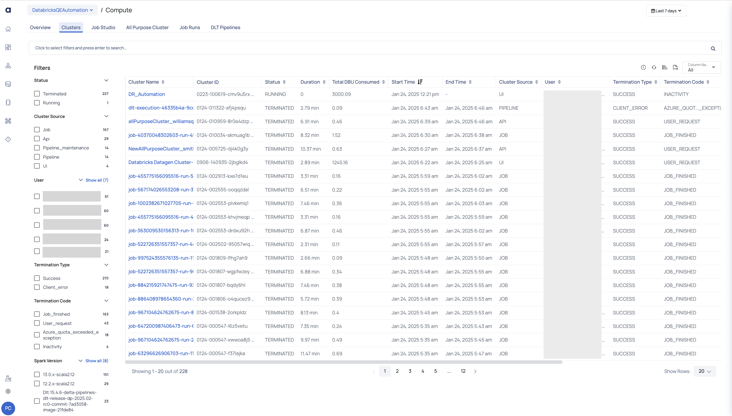Image resolution: width=732 pixels, height=416 pixels.
Task: Open the DR_Automation cluster link
Action: tap(147, 94)
